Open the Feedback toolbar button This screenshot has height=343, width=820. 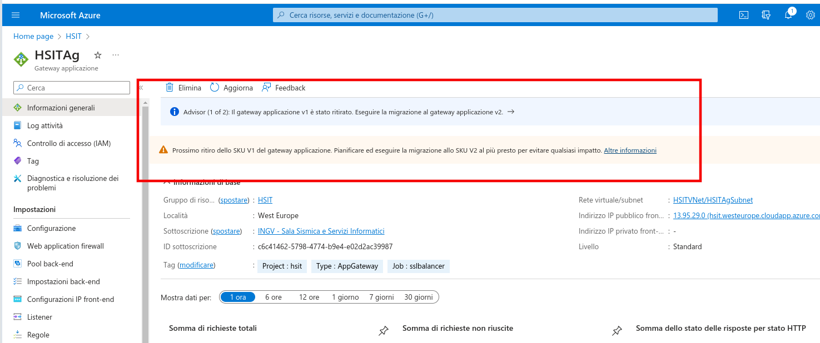tap(284, 88)
